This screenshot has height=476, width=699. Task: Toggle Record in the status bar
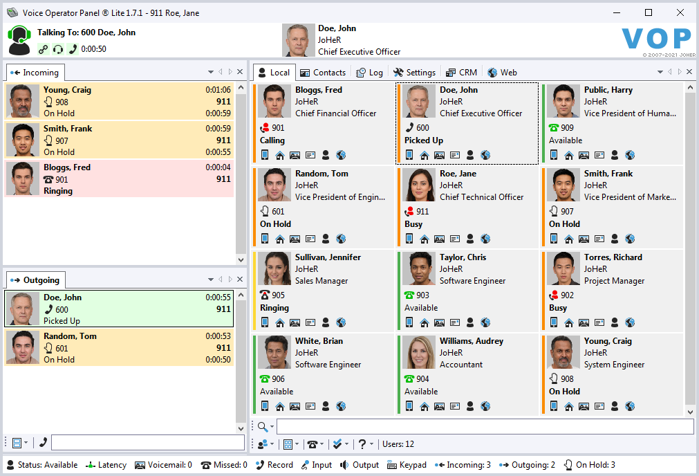coord(274,465)
